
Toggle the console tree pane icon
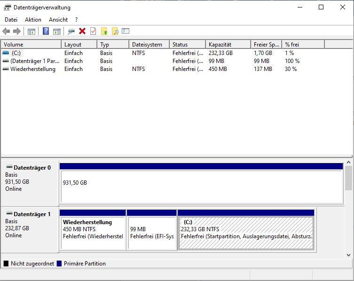(31, 31)
